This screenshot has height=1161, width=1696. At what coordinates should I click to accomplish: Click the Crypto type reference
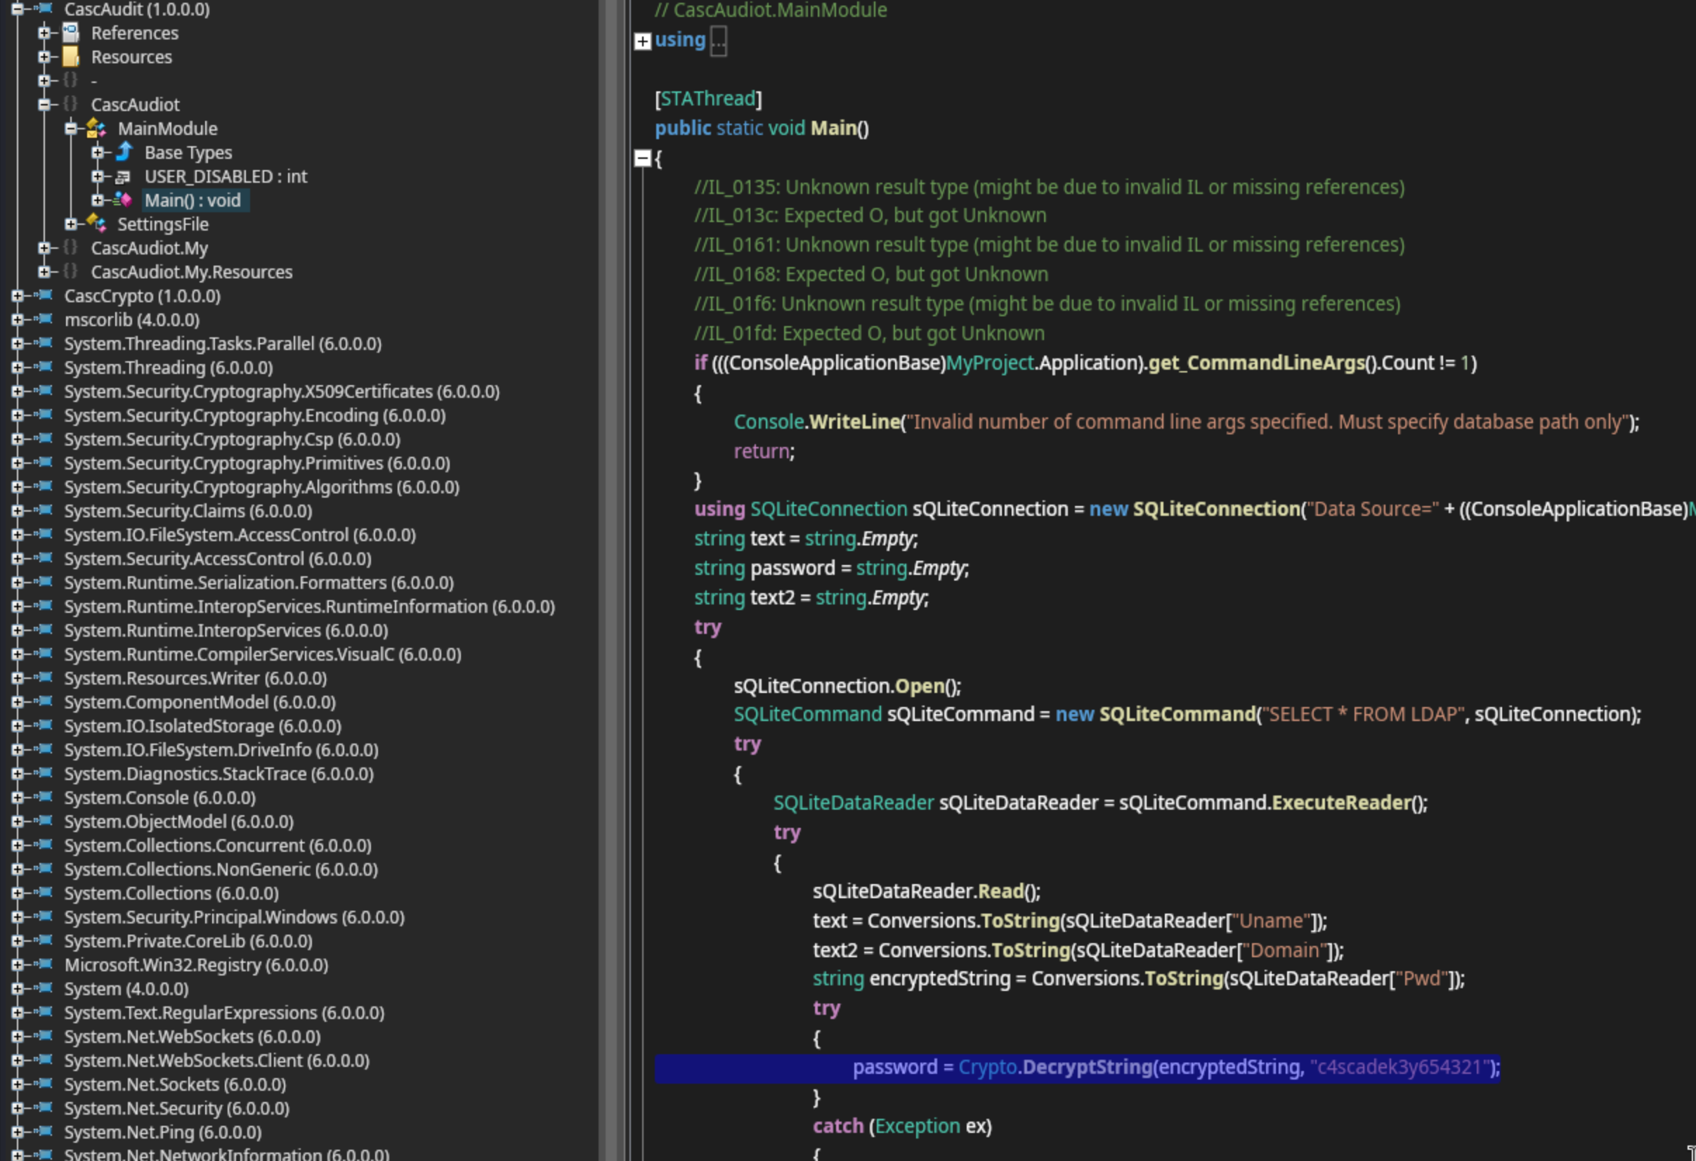click(987, 1068)
